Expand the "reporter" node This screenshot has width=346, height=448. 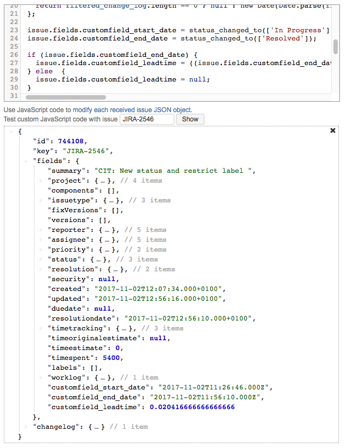pos(42,230)
